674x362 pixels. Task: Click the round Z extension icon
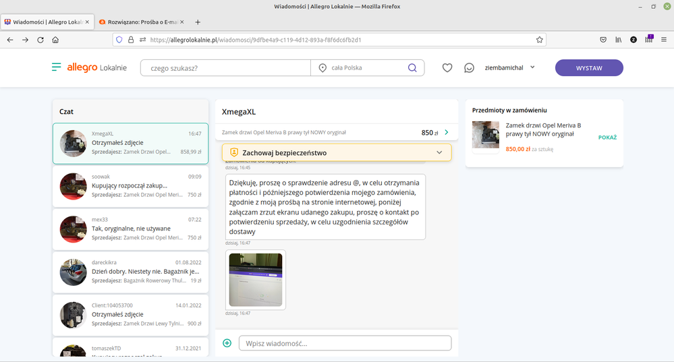click(x=634, y=40)
